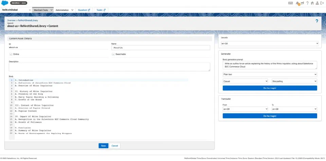326x161 pixels.
Task: Click body line 'III. Content of Rhino Inquisitor'
Action: click(34, 105)
